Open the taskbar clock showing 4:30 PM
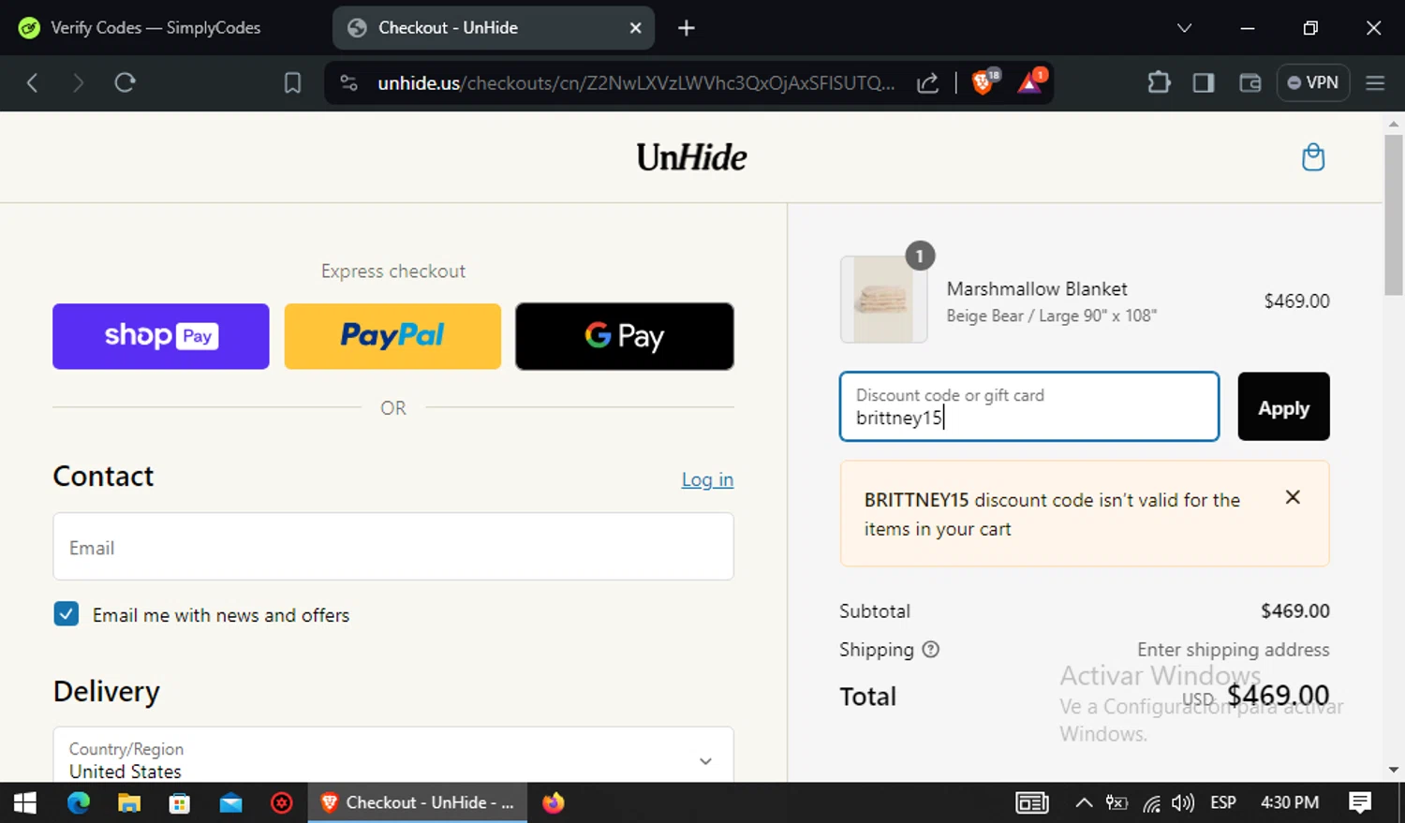Image resolution: width=1405 pixels, height=823 pixels. click(1290, 802)
